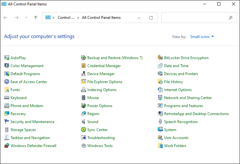Click the AutoPlay icon
This screenshot has width=240, height=164.
7,58
